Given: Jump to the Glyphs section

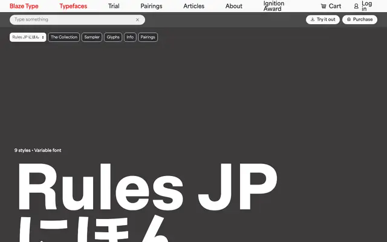Looking at the screenshot, I should pyautogui.click(x=113, y=38).
